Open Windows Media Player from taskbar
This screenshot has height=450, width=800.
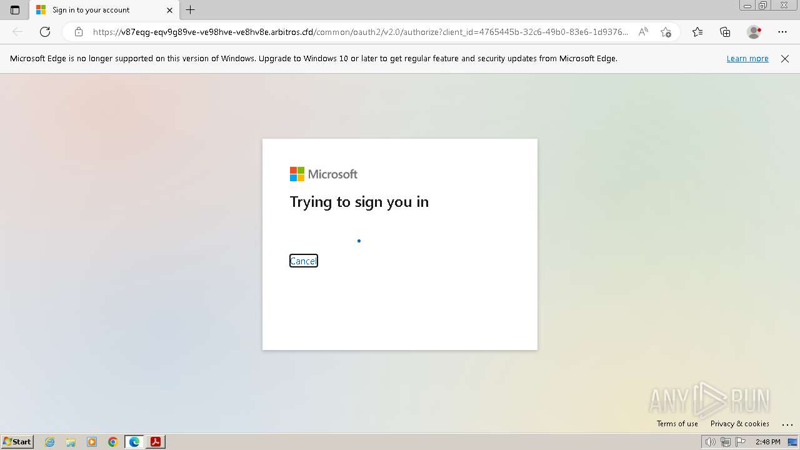tap(92, 442)
